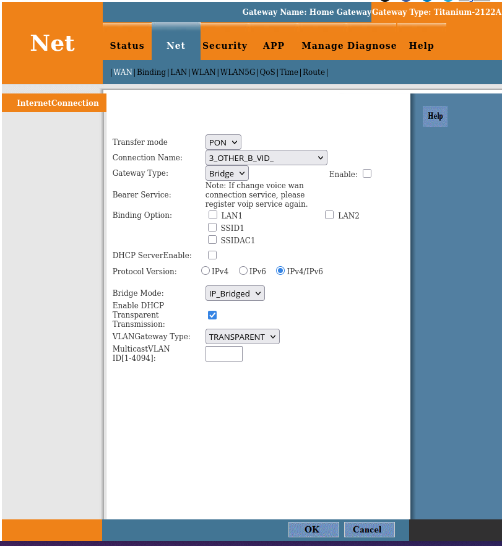Enable the DHCP ServerEnable checkbox
Screen dimensions: 502x546
click(x=212, y=254)
